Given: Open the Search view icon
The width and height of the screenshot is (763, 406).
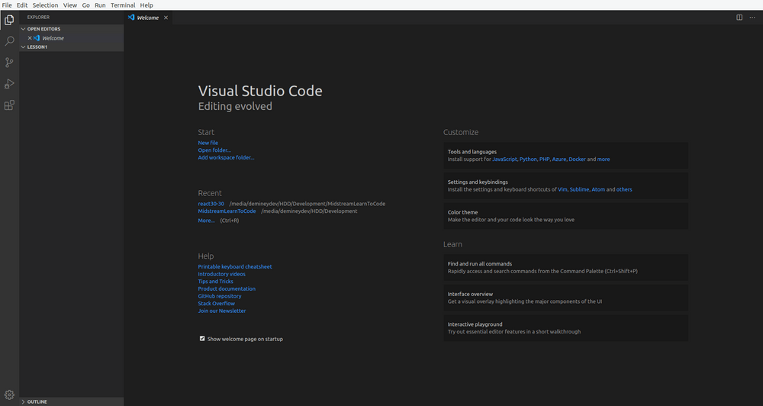Looking at the screenshot, I should pos(9,41).
